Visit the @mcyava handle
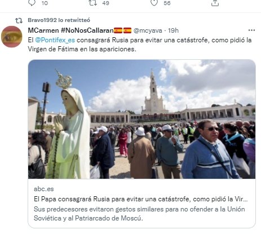Screen dimensions: 261x234 pos(148,30)
